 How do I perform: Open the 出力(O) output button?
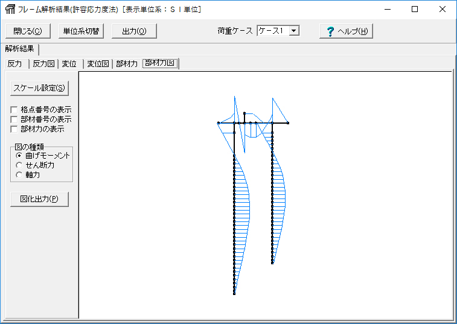click(134, 31)
